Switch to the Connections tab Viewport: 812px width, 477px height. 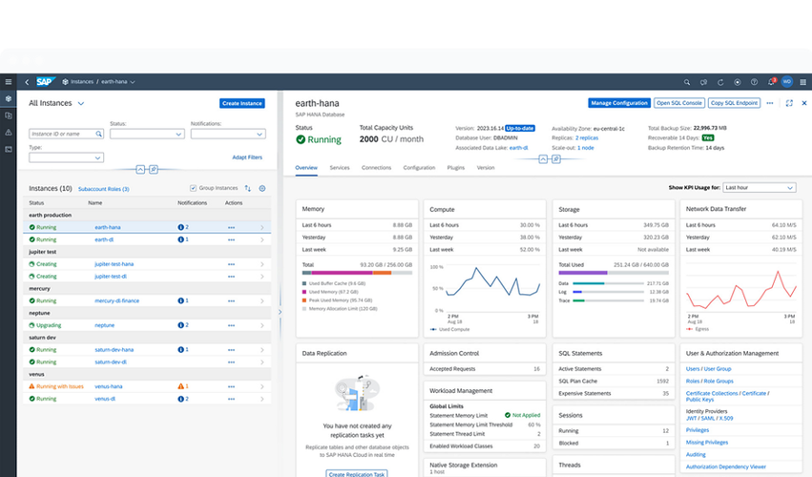[377, 168]
